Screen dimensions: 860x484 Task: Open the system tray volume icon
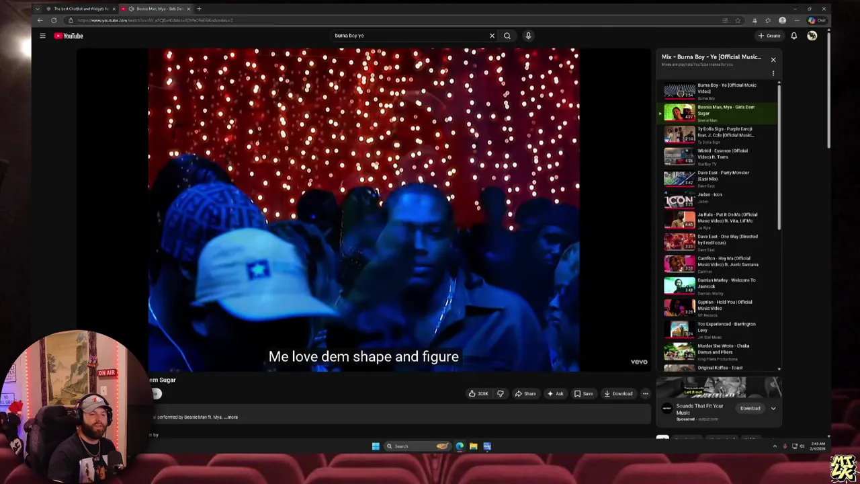tap(802, 446)
